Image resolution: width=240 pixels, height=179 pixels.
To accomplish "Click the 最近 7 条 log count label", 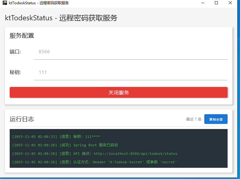I will pyautogui.click(x=194, y=119).
